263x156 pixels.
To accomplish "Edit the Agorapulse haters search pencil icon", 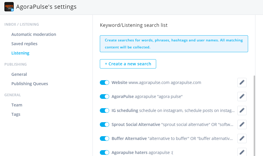I will point(242,152).
